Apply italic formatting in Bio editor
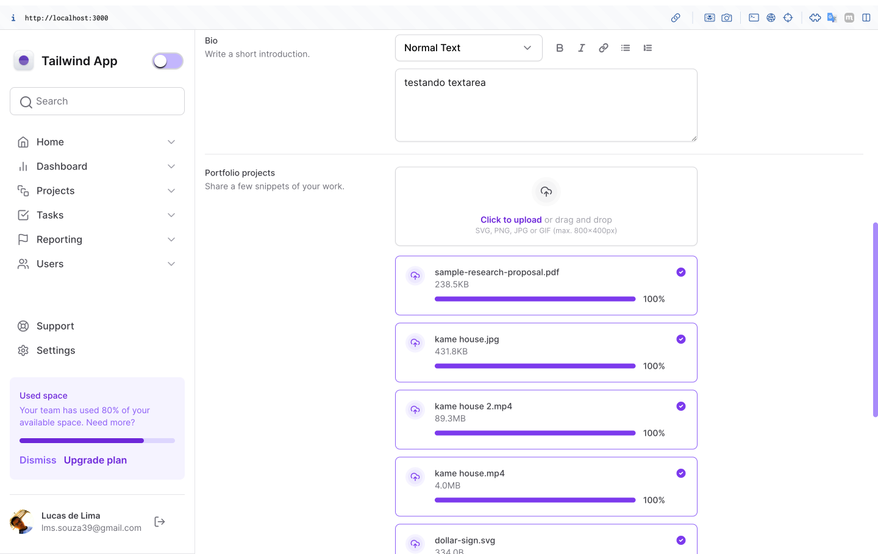Image resolution: width=878 pixels, height=554 pixels. click(582, 48)
